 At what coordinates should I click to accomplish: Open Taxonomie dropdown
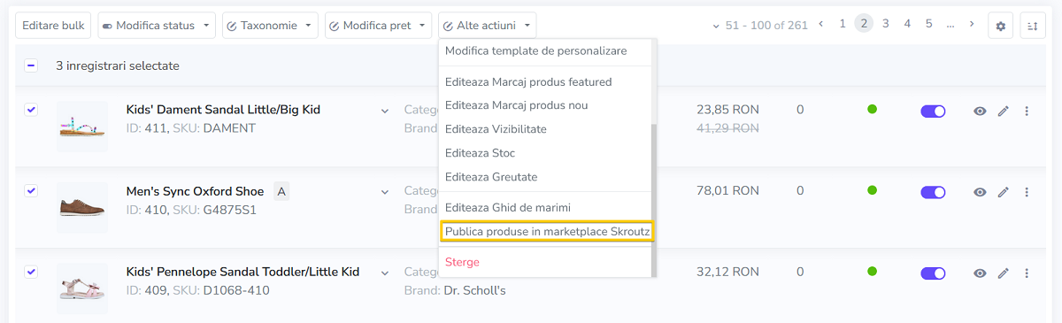click(271, 26)
